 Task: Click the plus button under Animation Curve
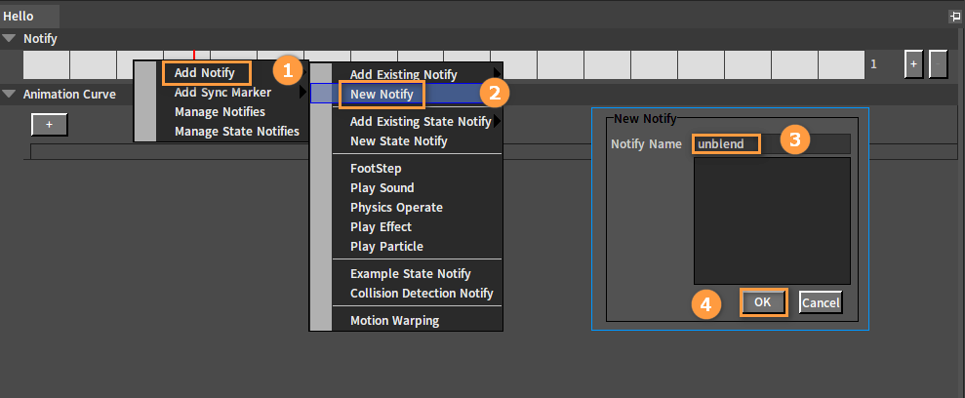point(49,124)
